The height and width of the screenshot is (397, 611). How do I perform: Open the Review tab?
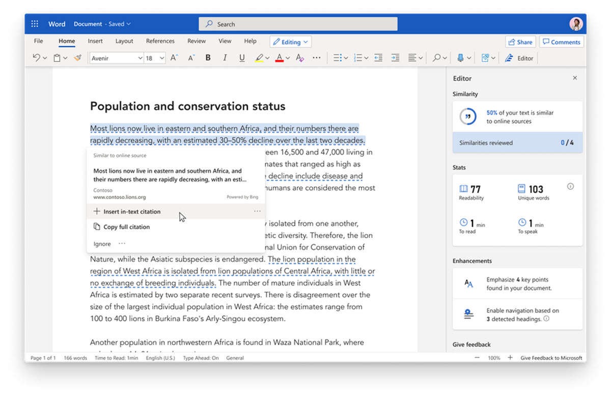click(x=196, y=41)
